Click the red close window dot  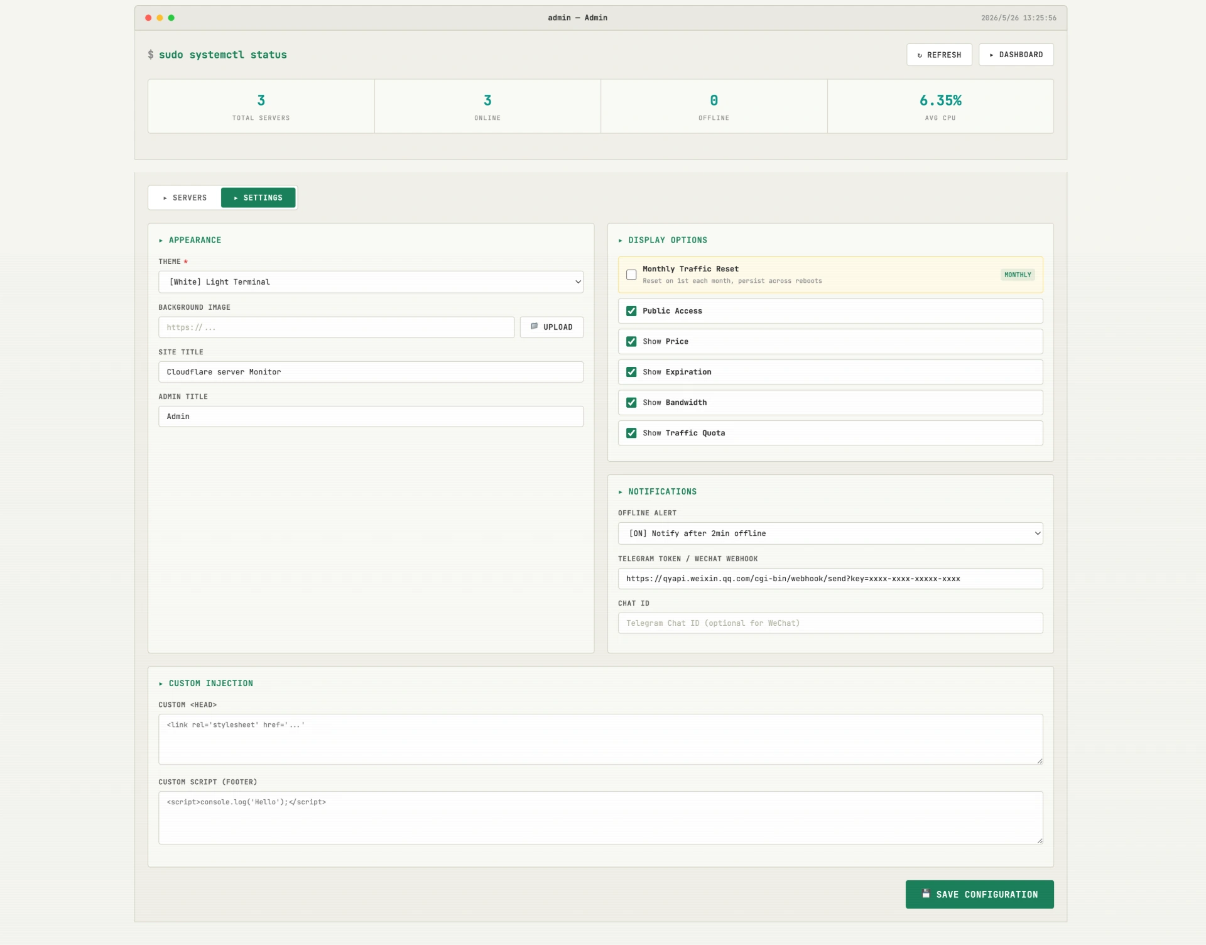(148, 18)
